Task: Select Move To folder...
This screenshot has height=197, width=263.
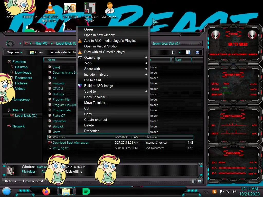Action: point(113,103)
